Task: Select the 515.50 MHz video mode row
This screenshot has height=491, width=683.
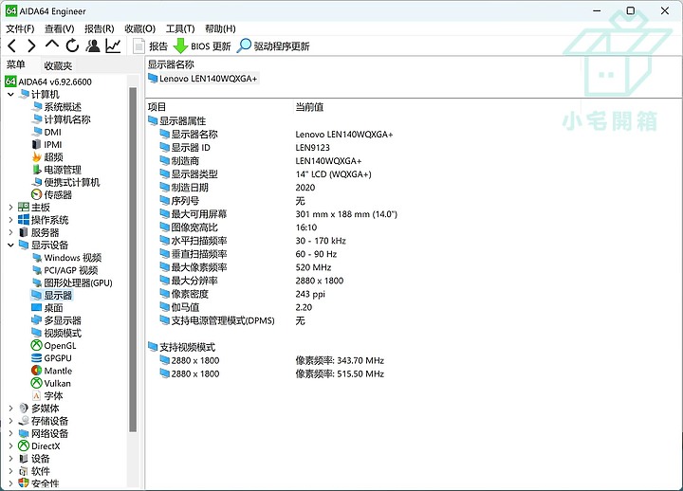Action: (271, 373)
